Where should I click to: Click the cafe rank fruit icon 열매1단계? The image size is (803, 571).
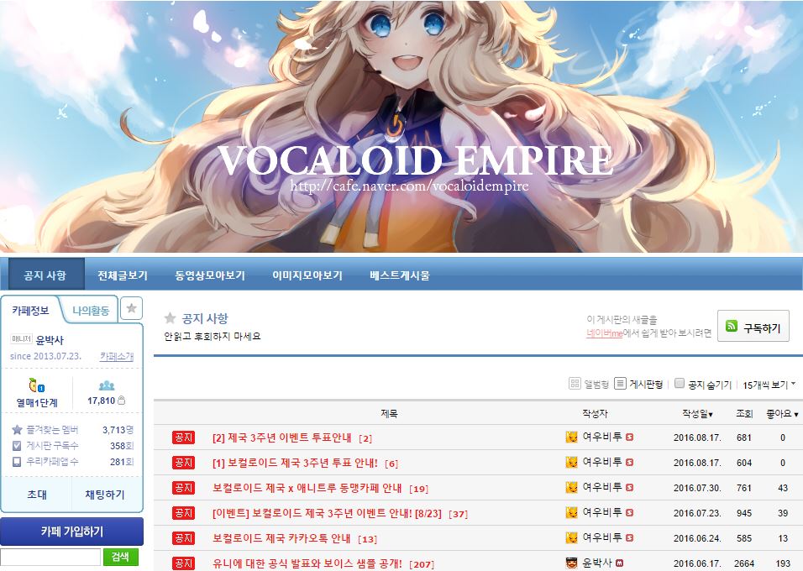pyautogui.click(x=37, y=385)
